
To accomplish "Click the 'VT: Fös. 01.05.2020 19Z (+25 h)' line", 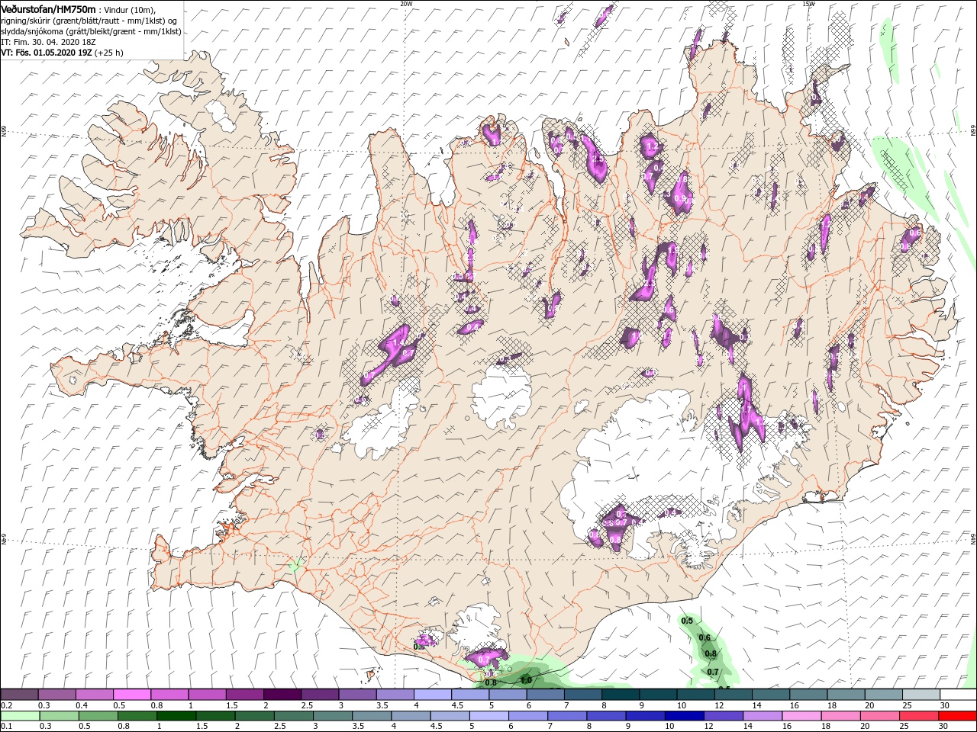I will point(62,53).
